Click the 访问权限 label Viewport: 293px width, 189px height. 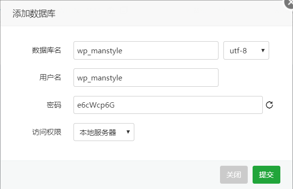[x=47, y=132]
